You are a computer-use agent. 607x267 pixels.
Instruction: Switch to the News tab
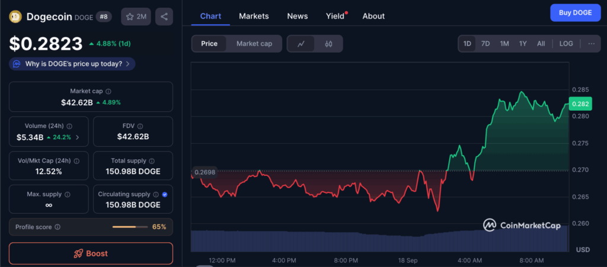297,16
